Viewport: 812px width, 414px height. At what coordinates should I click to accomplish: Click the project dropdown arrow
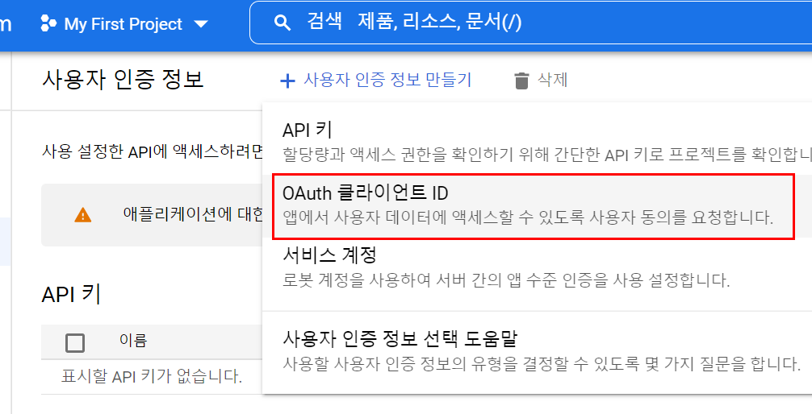200,24
